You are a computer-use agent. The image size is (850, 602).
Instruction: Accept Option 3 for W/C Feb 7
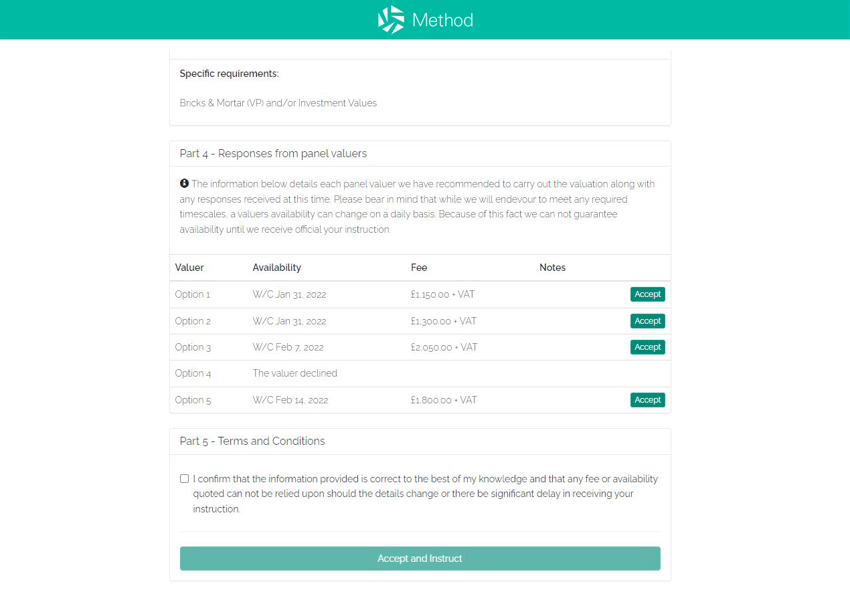pyautogui.click(x=647, y=347)
